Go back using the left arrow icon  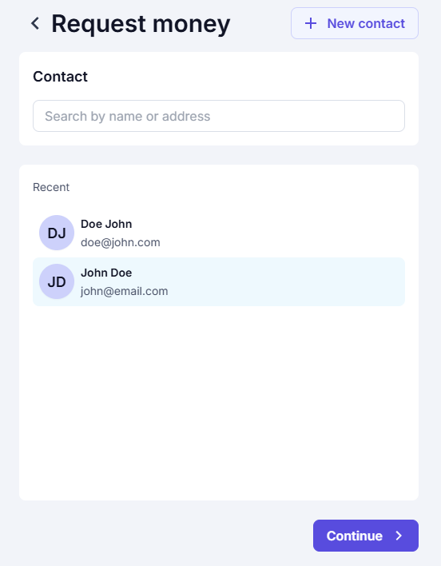(x=35, y=23)
